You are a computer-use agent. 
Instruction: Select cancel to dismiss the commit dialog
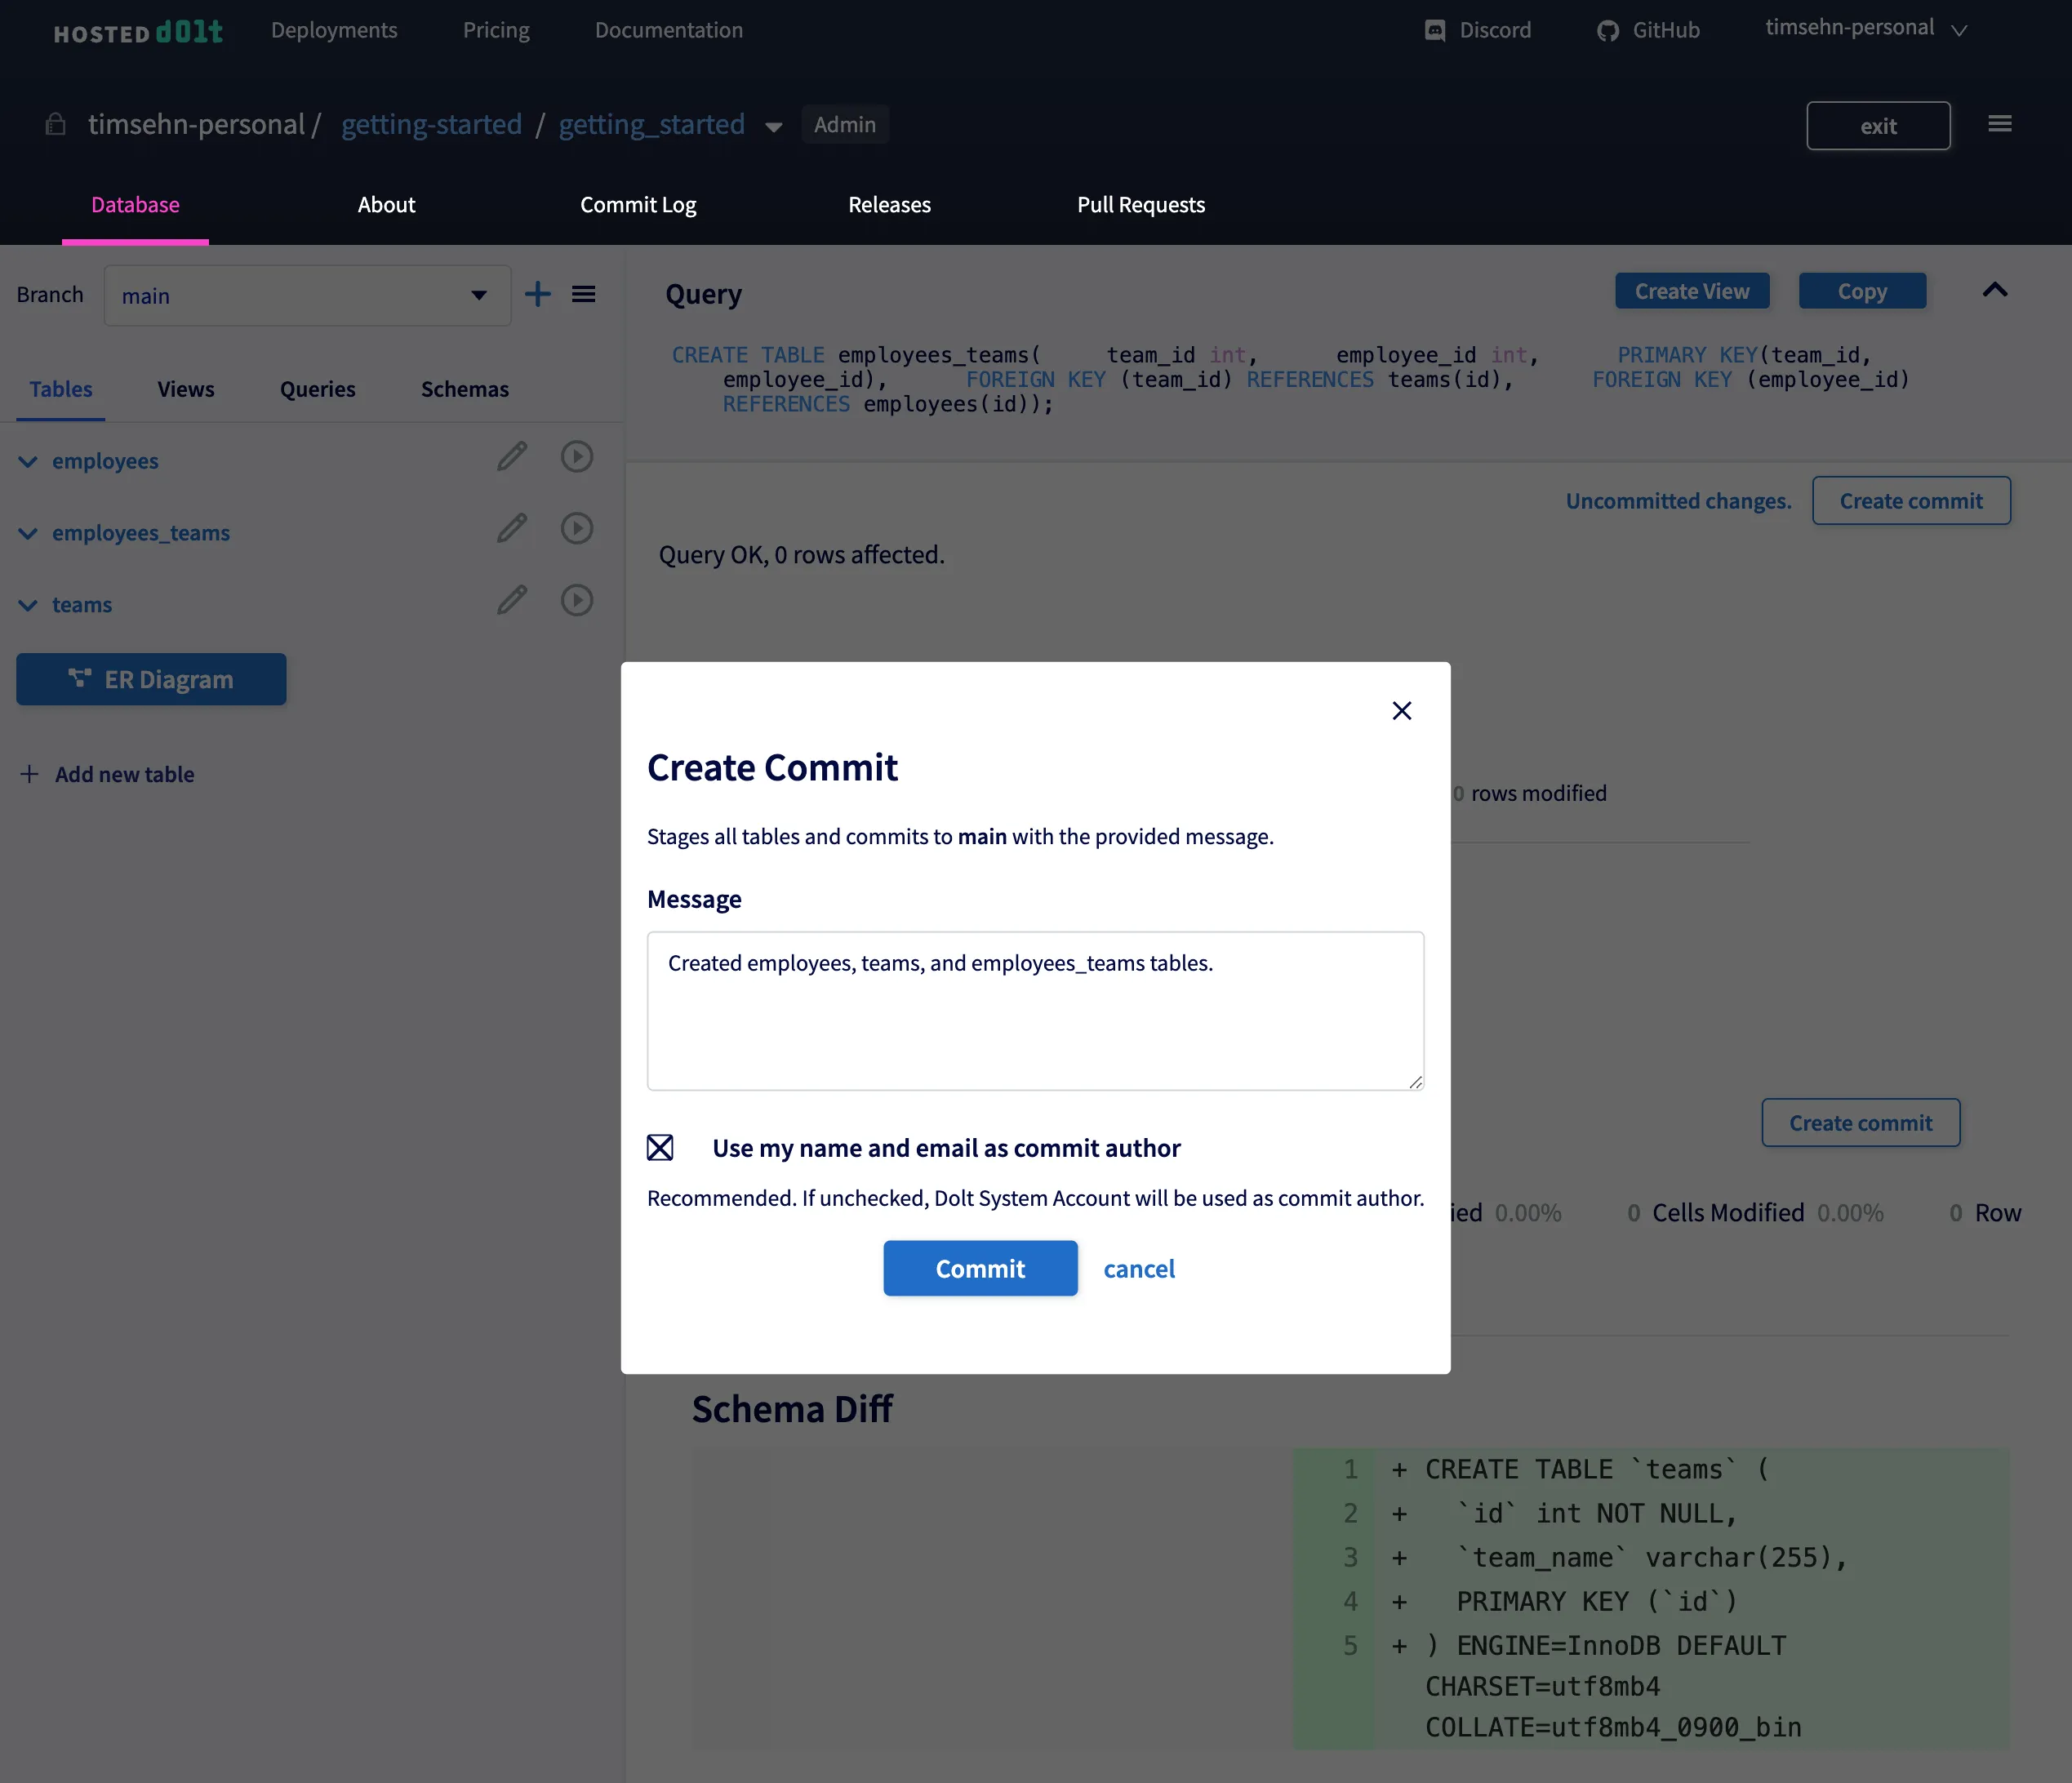(x=1139, y=1268)
